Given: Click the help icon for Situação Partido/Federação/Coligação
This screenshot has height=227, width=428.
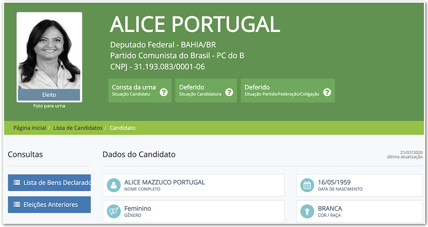Looking at the screenshot, I should 327,92.
